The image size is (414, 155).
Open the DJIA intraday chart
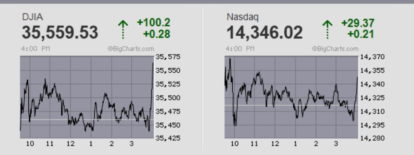[87, 97]
